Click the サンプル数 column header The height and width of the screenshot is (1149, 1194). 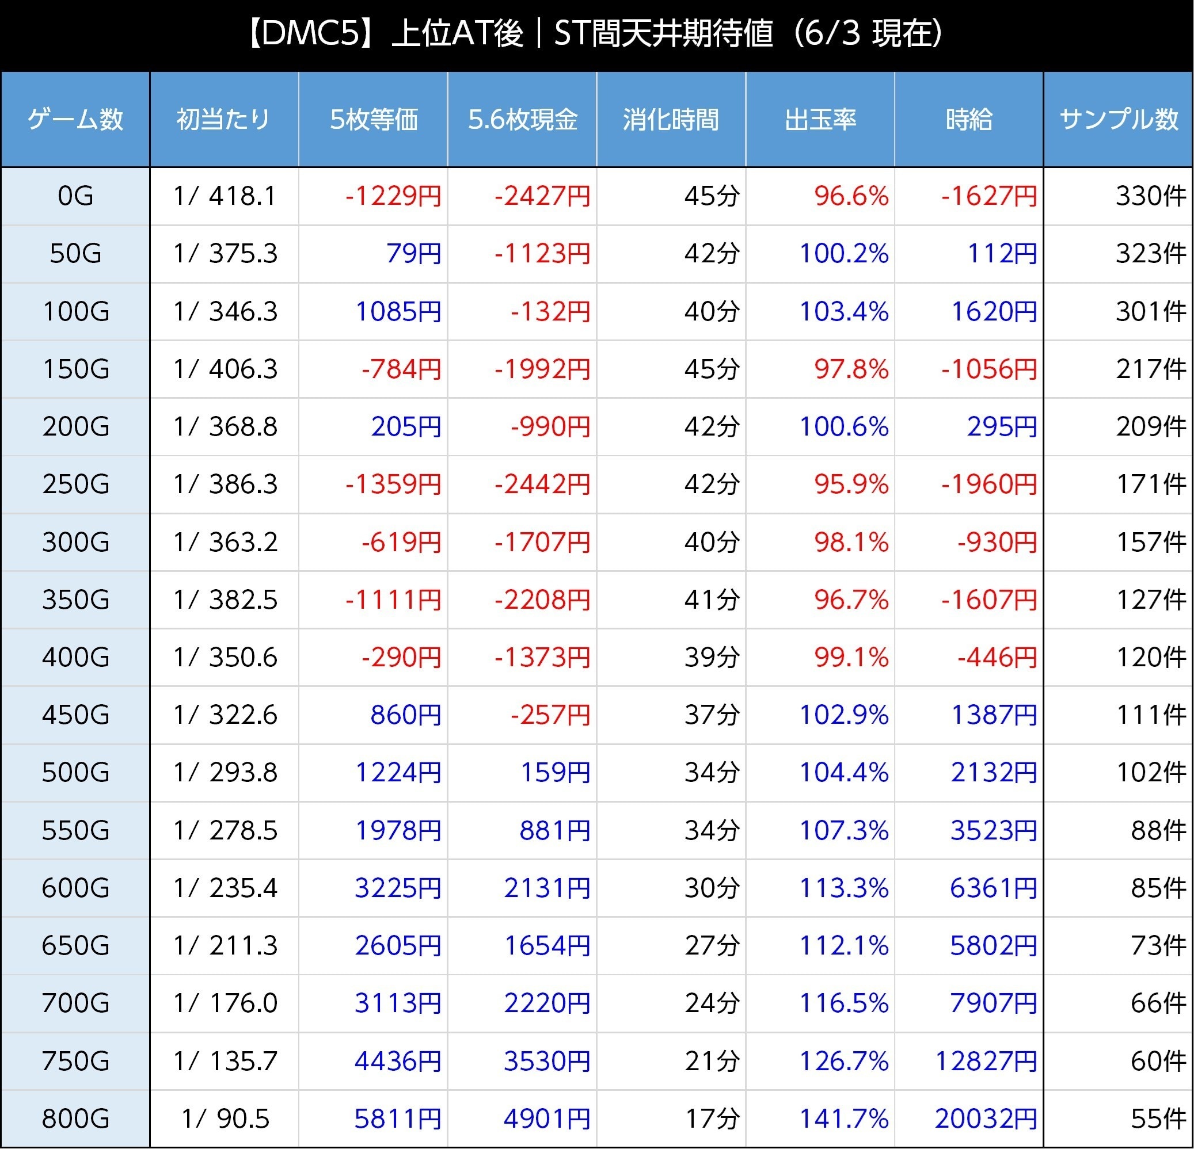click(1119, 119)
